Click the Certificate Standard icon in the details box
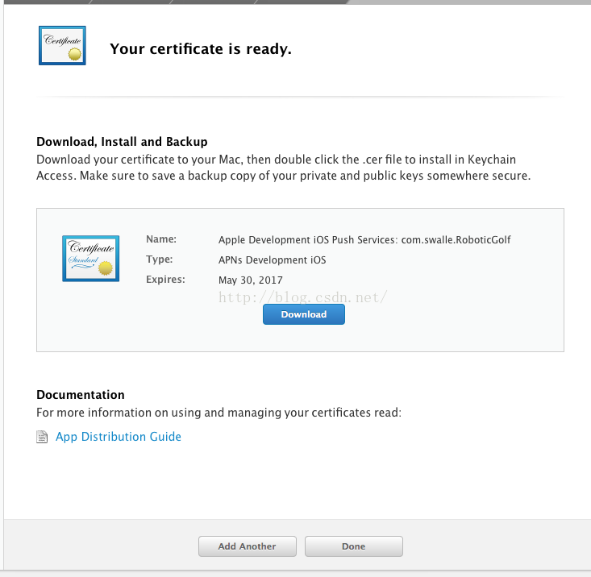Image resolution: width=591 pixels, height=577 pixels. point(91,259)
